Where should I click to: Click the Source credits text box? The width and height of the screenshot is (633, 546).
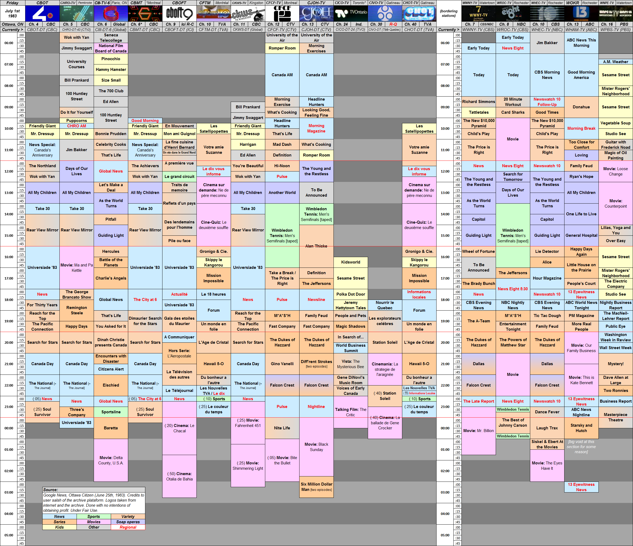click(x=93, y=500)
